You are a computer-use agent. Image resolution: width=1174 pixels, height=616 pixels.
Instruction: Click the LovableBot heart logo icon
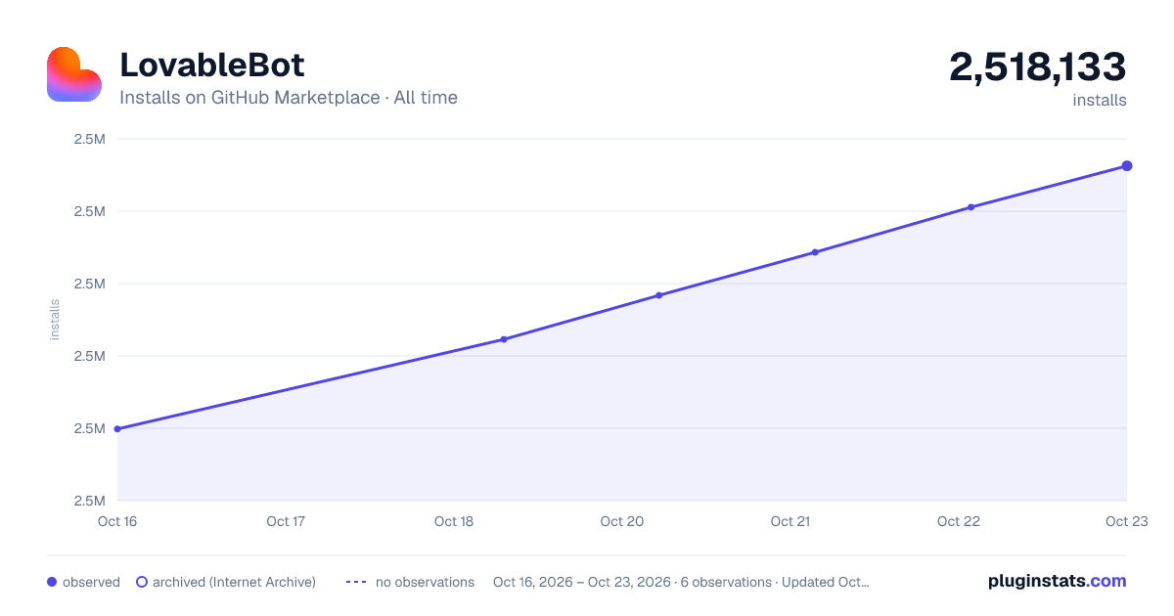(74, 74)
